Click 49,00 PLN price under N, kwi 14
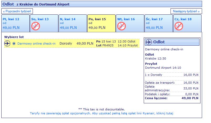This screenshot has width=211, height=123. click(x=68, y=28)
